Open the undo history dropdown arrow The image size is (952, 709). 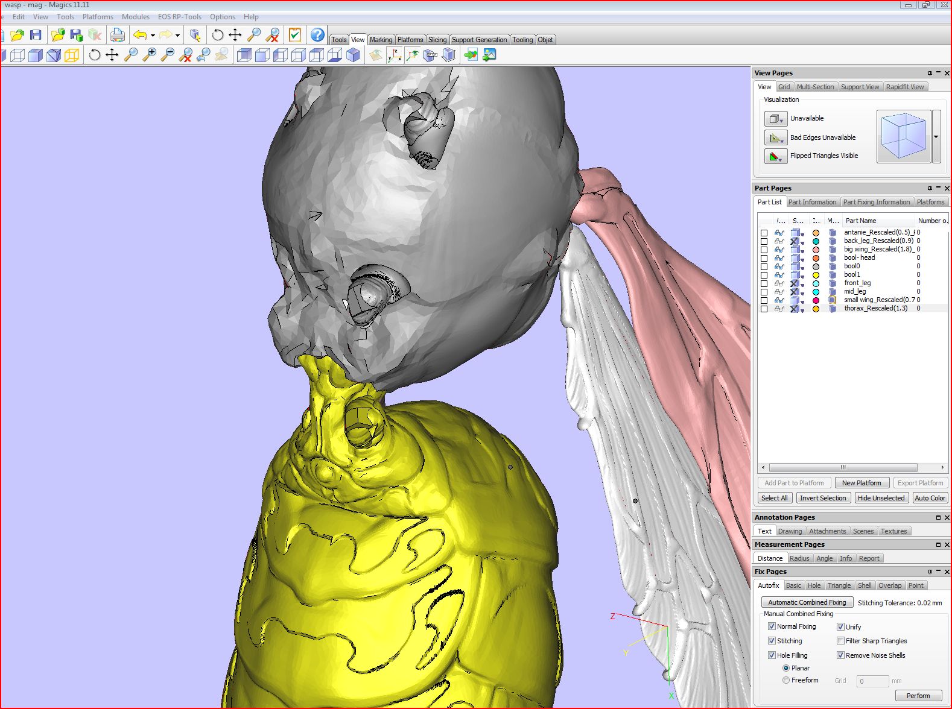[x=153, y=36]
